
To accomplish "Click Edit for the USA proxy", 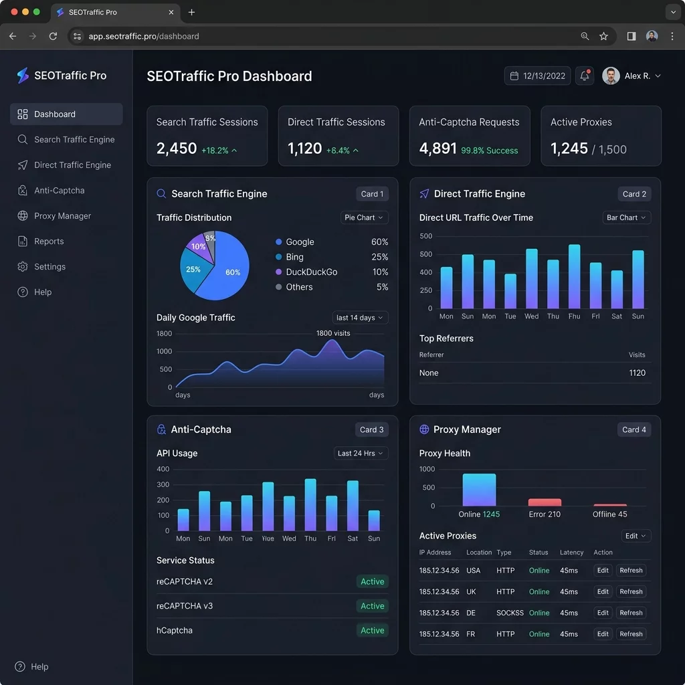I will pos(603,570).
